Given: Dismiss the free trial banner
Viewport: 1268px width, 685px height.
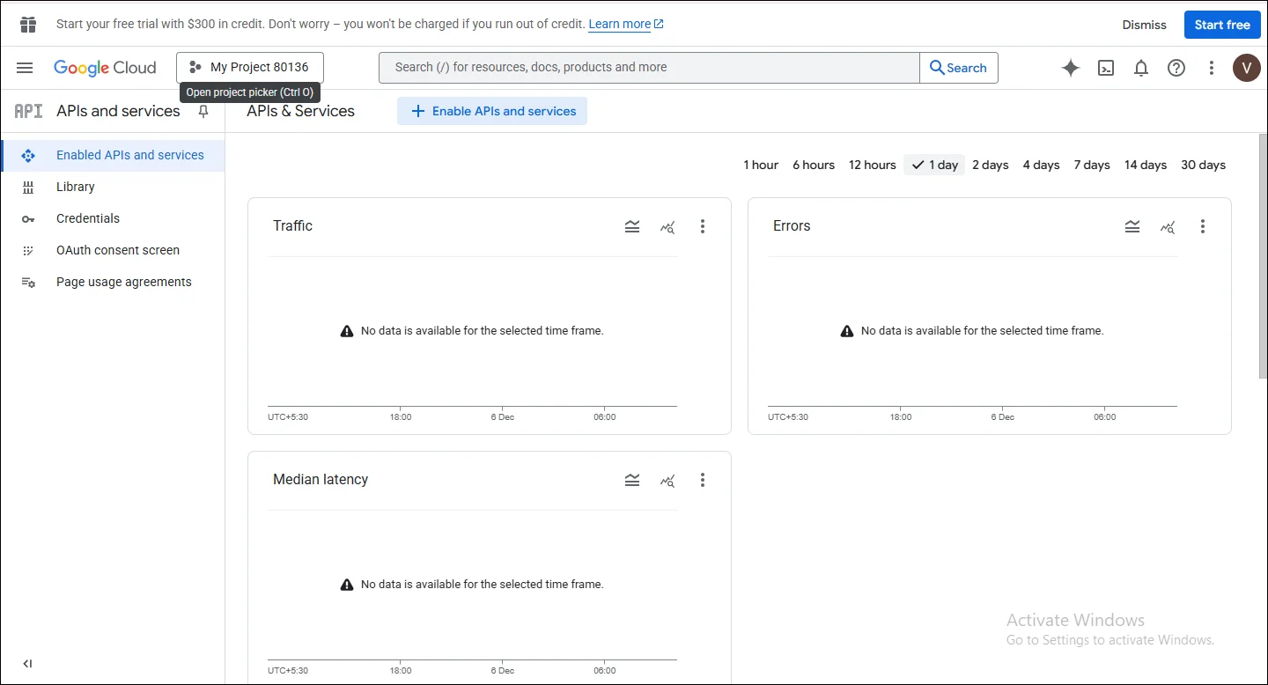Looking at the screenshot, I should [1144, 25].
